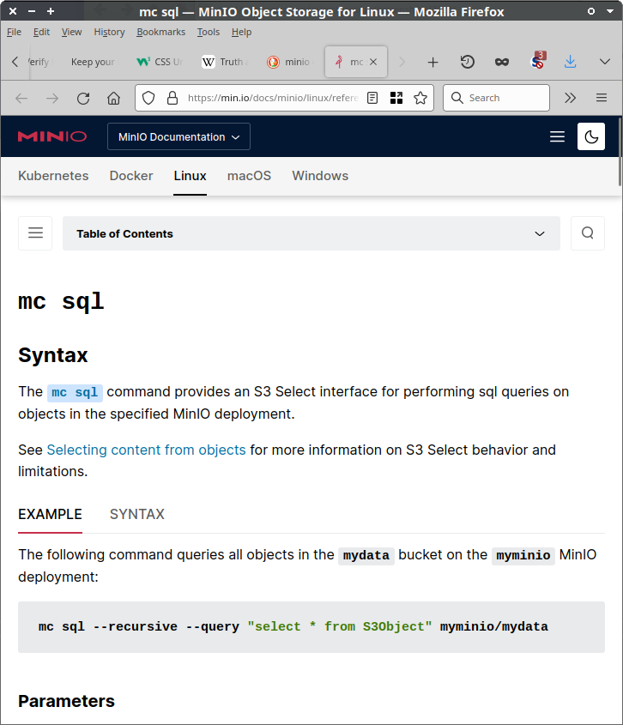Expand the Table of Contents
This screenshot has width=623, height=725.
pos(311,233)
